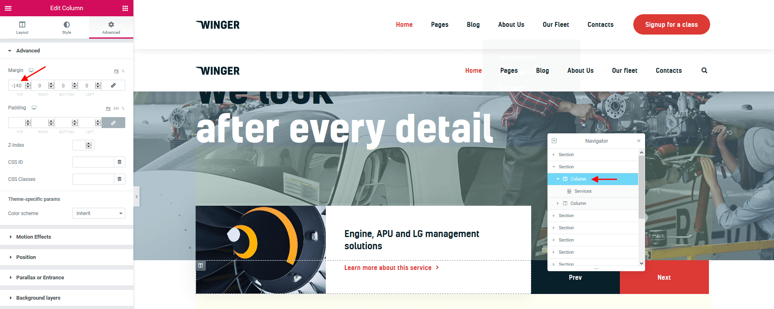Expand the Background layers section
The width and height of the screenshot is (774, 309).
pyautogui.click(x=67, y=298)
